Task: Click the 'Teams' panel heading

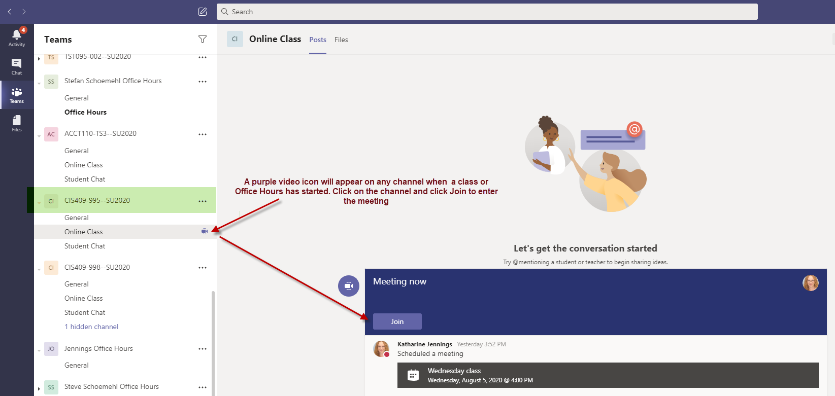Action: [x=58, y=40]
